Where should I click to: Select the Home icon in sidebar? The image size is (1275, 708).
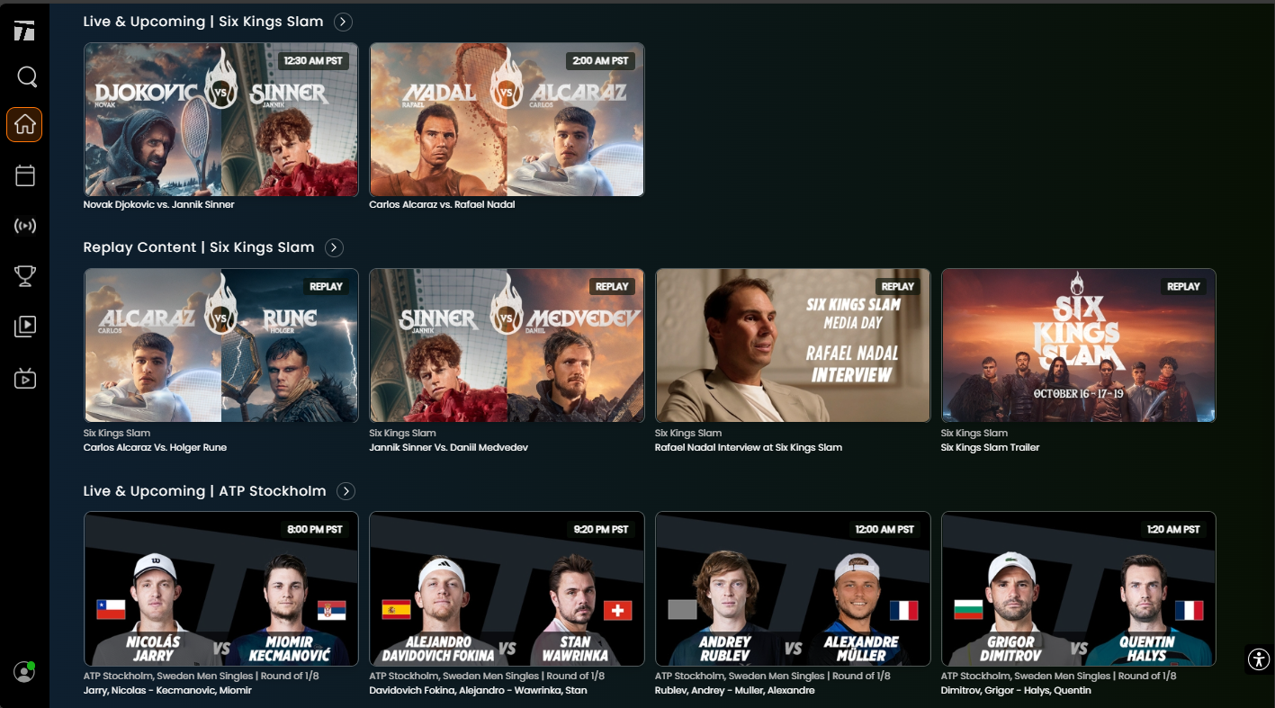[24, 125]
